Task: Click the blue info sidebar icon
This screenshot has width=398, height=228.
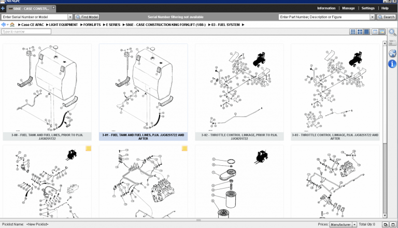Action: pyautogui.click(x=392, y=63)
